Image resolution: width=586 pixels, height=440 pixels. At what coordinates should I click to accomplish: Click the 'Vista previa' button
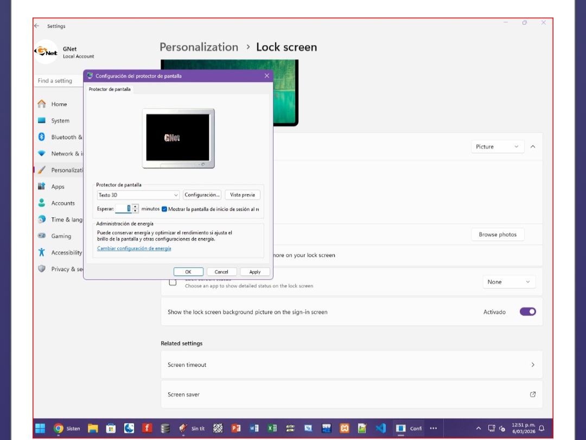coord(242,195)
